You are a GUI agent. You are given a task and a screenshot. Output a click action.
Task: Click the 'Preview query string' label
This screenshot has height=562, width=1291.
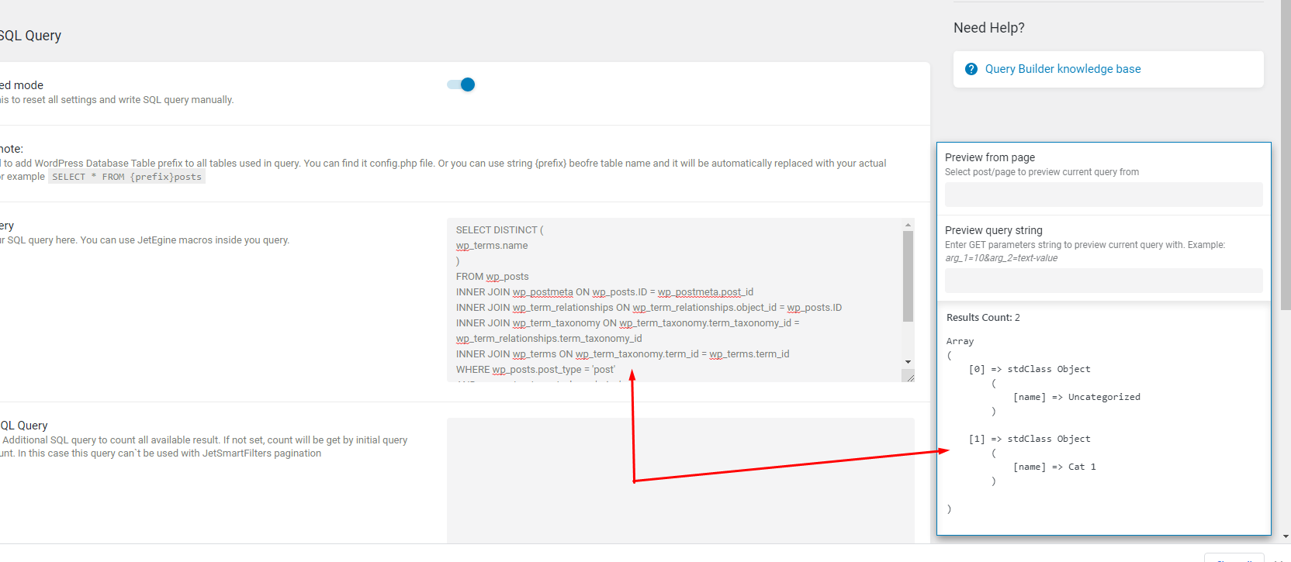point(994,230)
